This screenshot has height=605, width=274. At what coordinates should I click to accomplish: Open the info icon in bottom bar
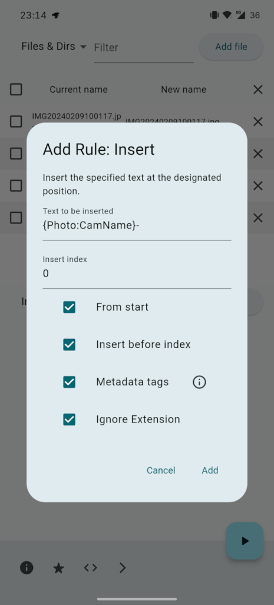coord(27,568)
